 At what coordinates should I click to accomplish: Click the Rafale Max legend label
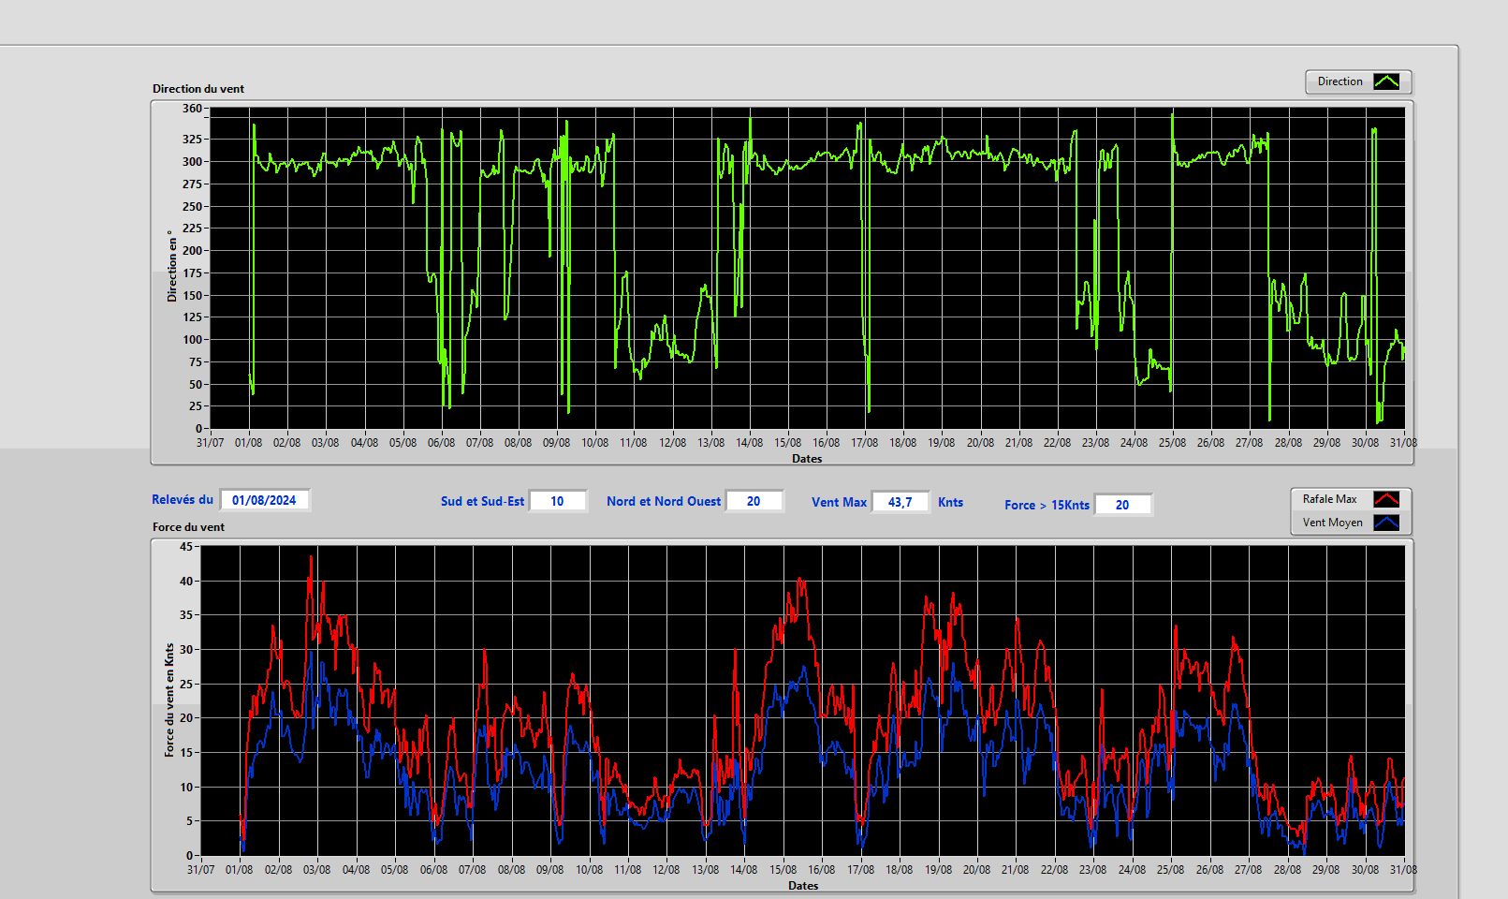coord(1329,499)
